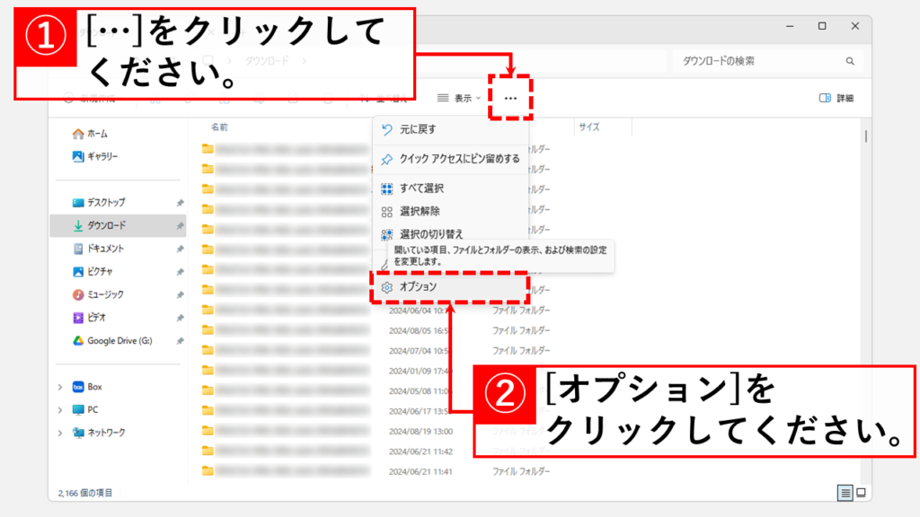Click the three-dot See more button
The width and height of the screenshot is (920, 517).
coord(510,98)
